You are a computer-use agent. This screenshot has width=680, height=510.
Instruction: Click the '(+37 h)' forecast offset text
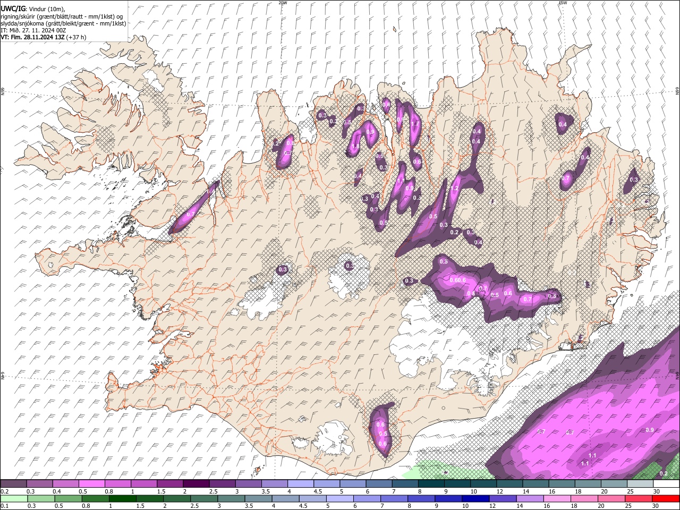click(x=76, y=37)
